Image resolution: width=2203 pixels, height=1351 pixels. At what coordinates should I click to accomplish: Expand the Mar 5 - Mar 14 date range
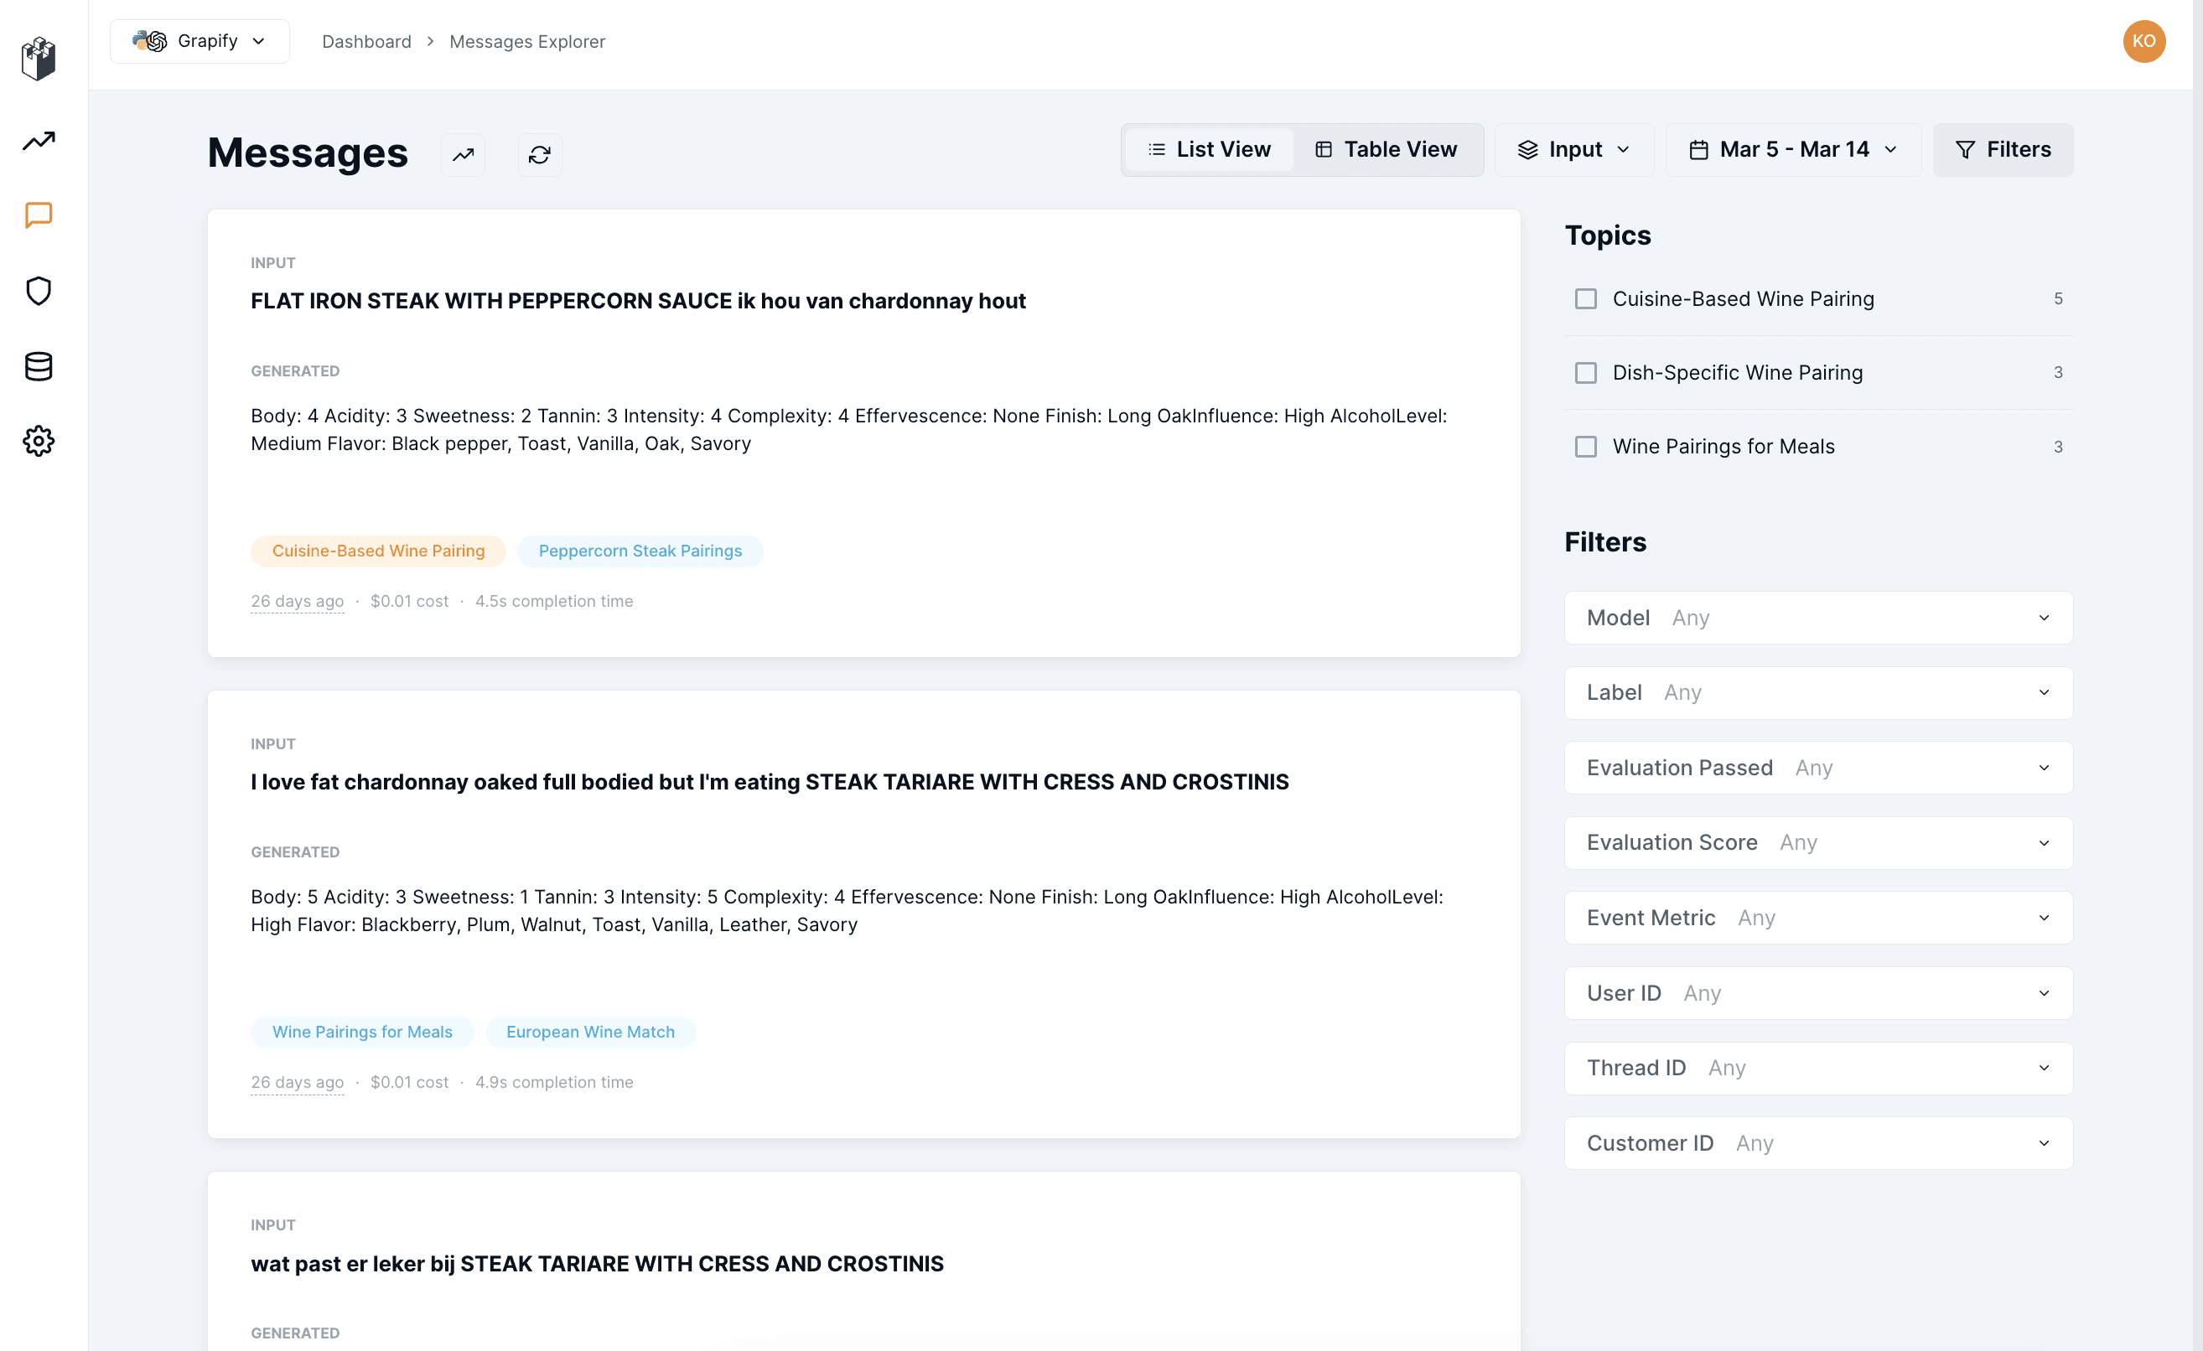(x=1792, y=149)
